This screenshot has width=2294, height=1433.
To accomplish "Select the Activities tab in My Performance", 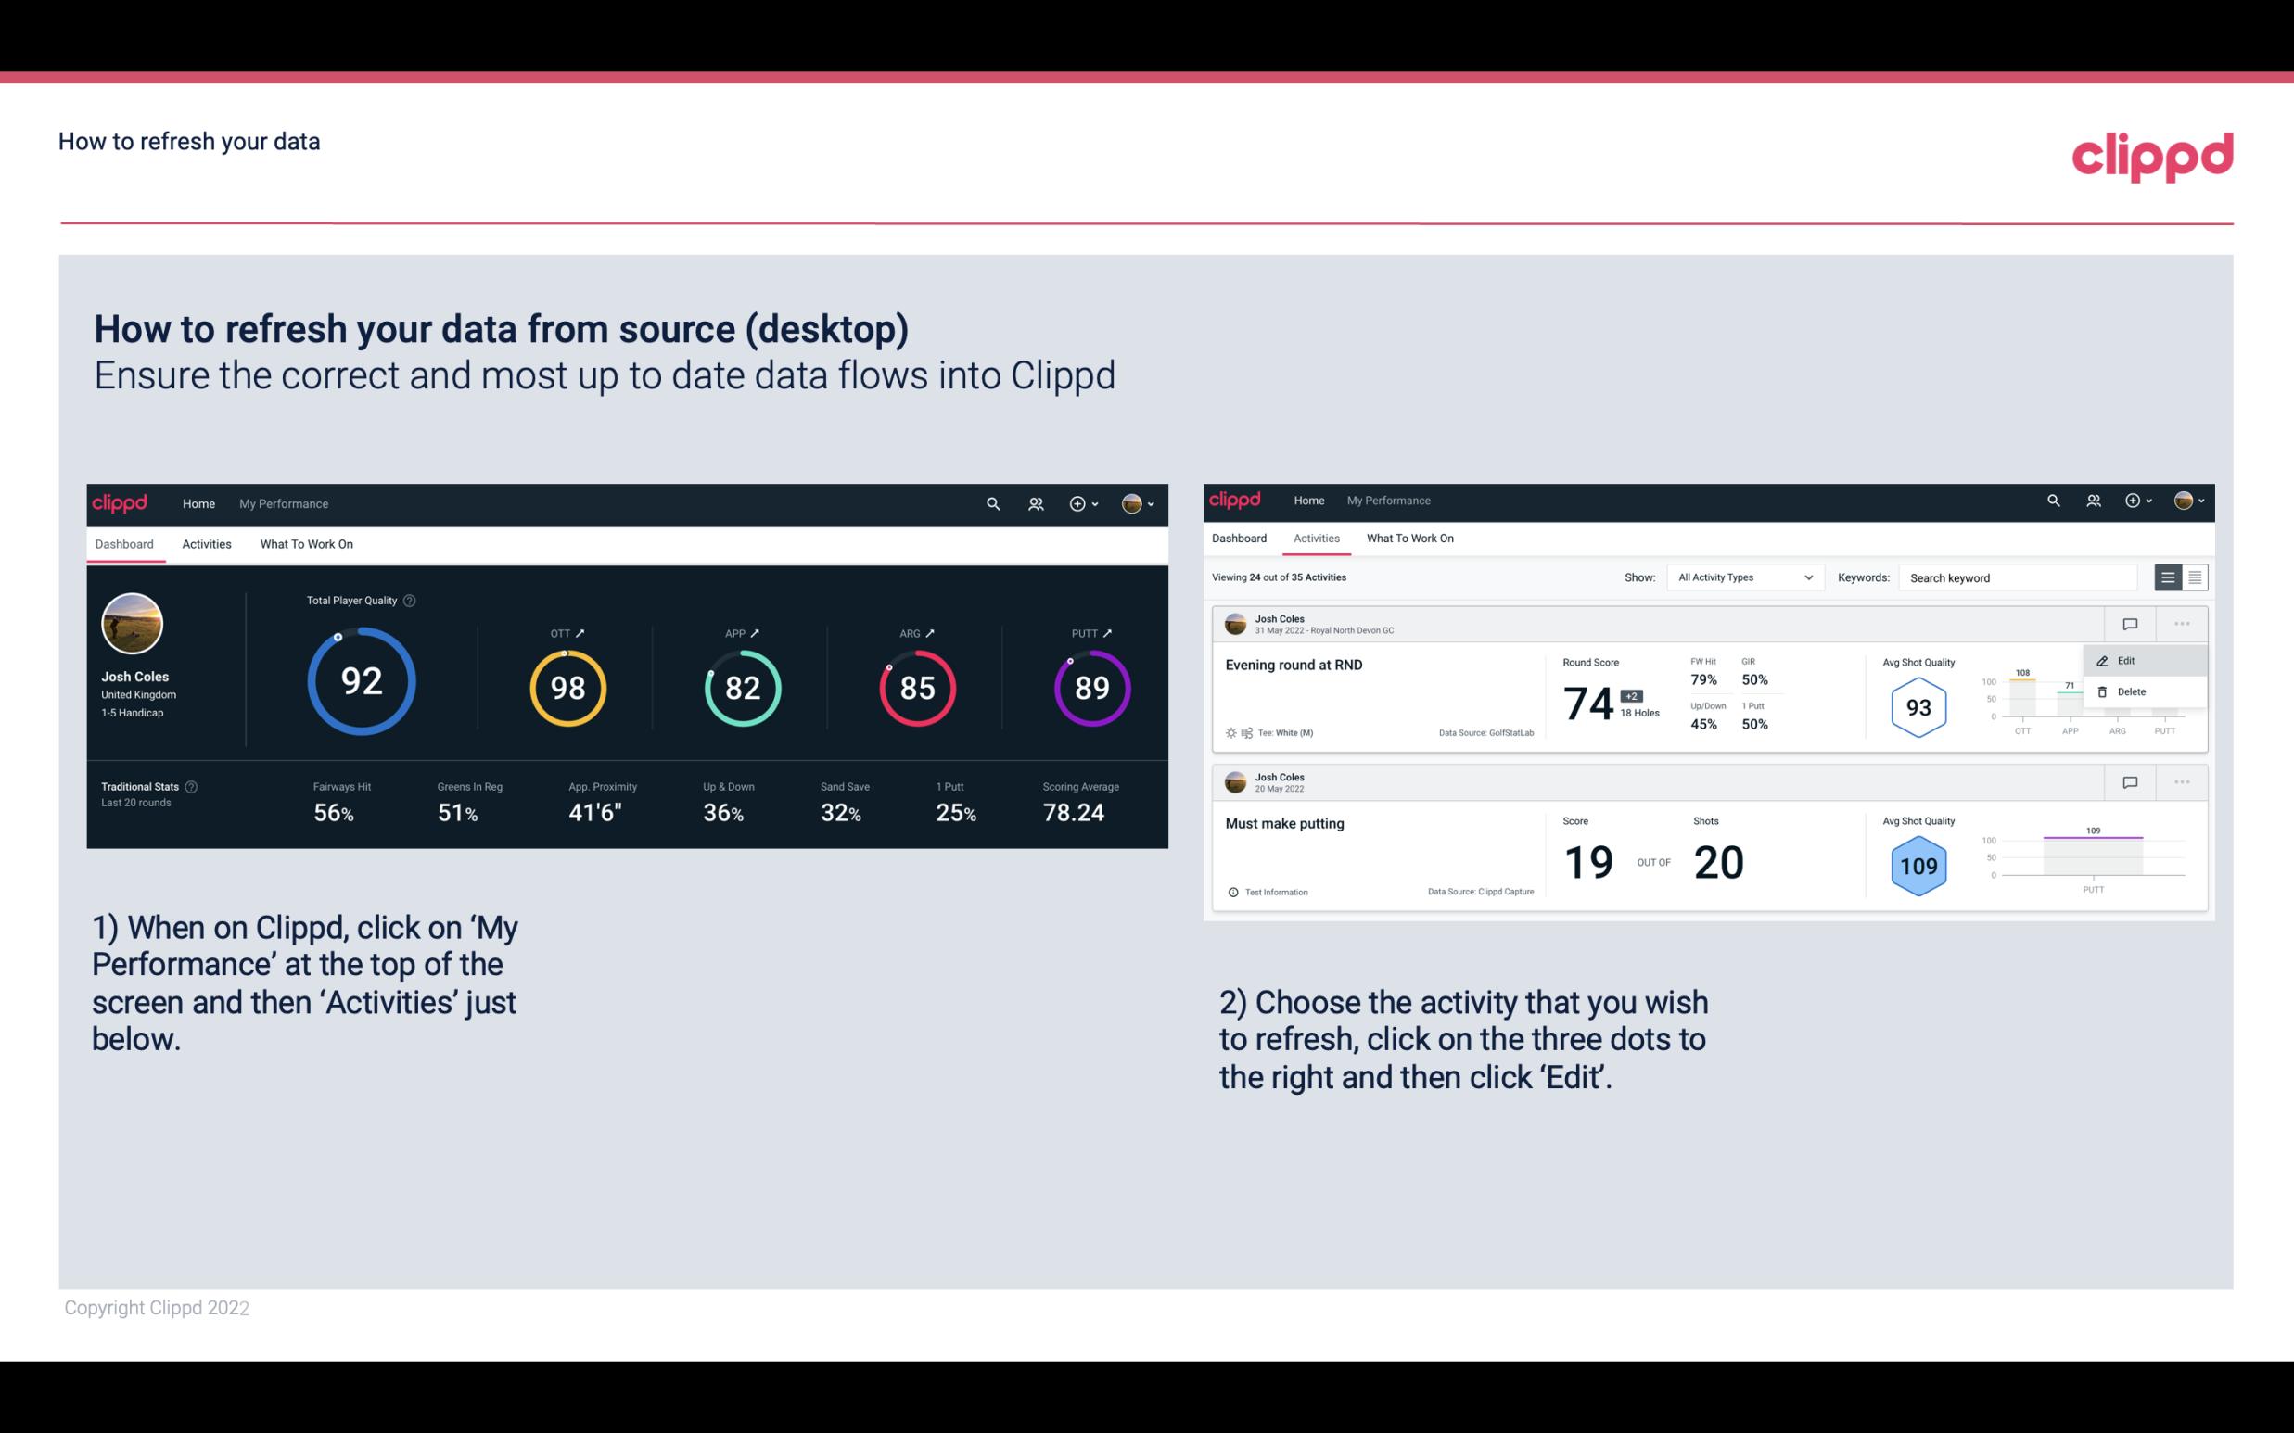I will [x=205, y=543].
